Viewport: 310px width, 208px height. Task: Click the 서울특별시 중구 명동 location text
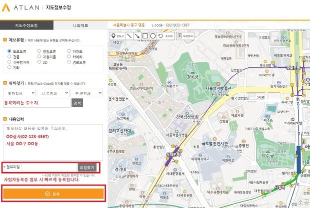(x=129, y=25)
